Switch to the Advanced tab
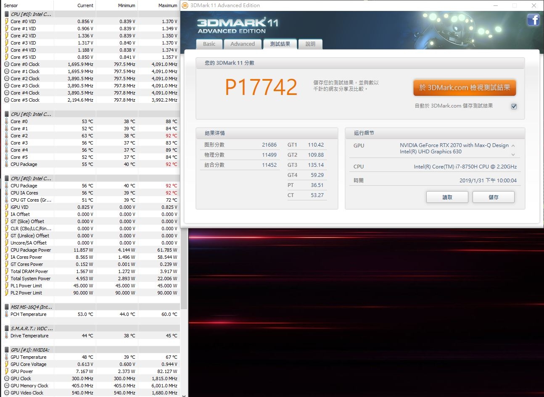This screenshot has width=544, height=397. tap(243, 44)
